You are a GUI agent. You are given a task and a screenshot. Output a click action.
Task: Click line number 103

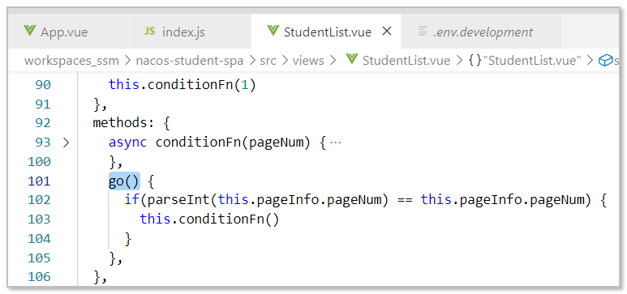pos(39,219)
